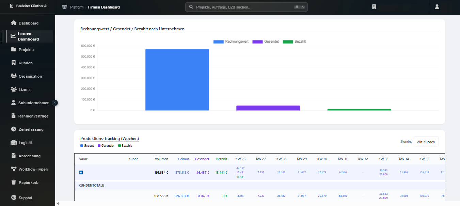Click the 526.857 € Gebaut value

(182, 196)
